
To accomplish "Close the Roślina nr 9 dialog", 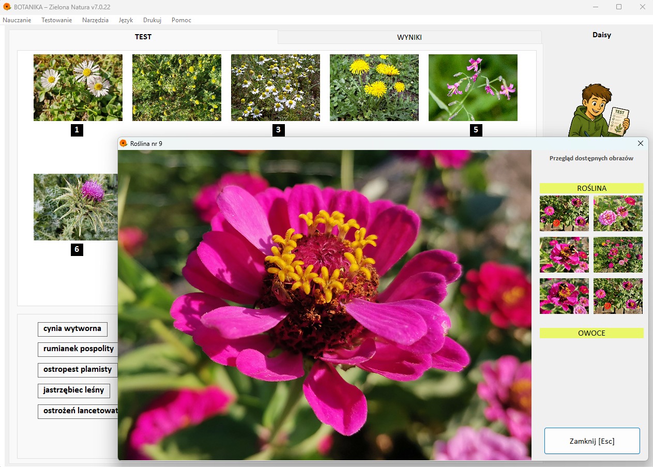I will tap(641, 143).
